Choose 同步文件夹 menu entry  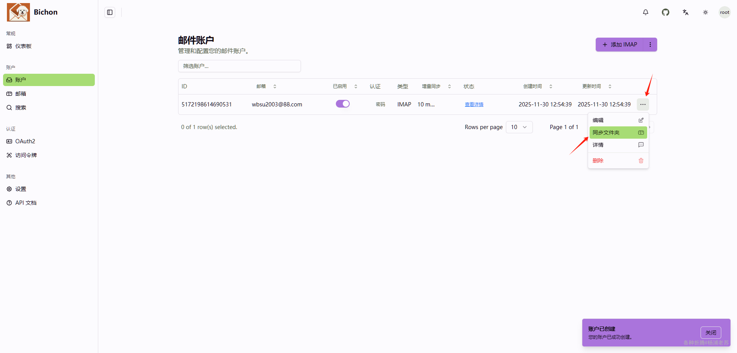(x=618, y=133)
